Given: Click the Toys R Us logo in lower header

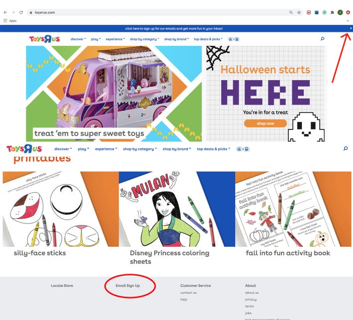Looking at the screenshot, I should tap(24, 149).
